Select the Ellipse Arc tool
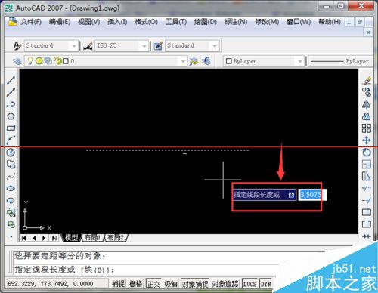 (x=11, y=200)
